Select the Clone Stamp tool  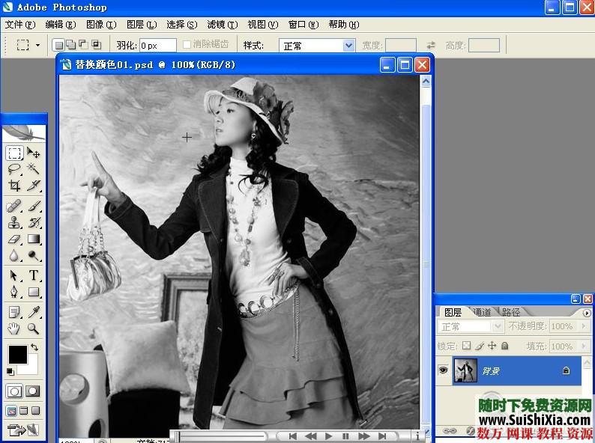click(x=14, y=222)
